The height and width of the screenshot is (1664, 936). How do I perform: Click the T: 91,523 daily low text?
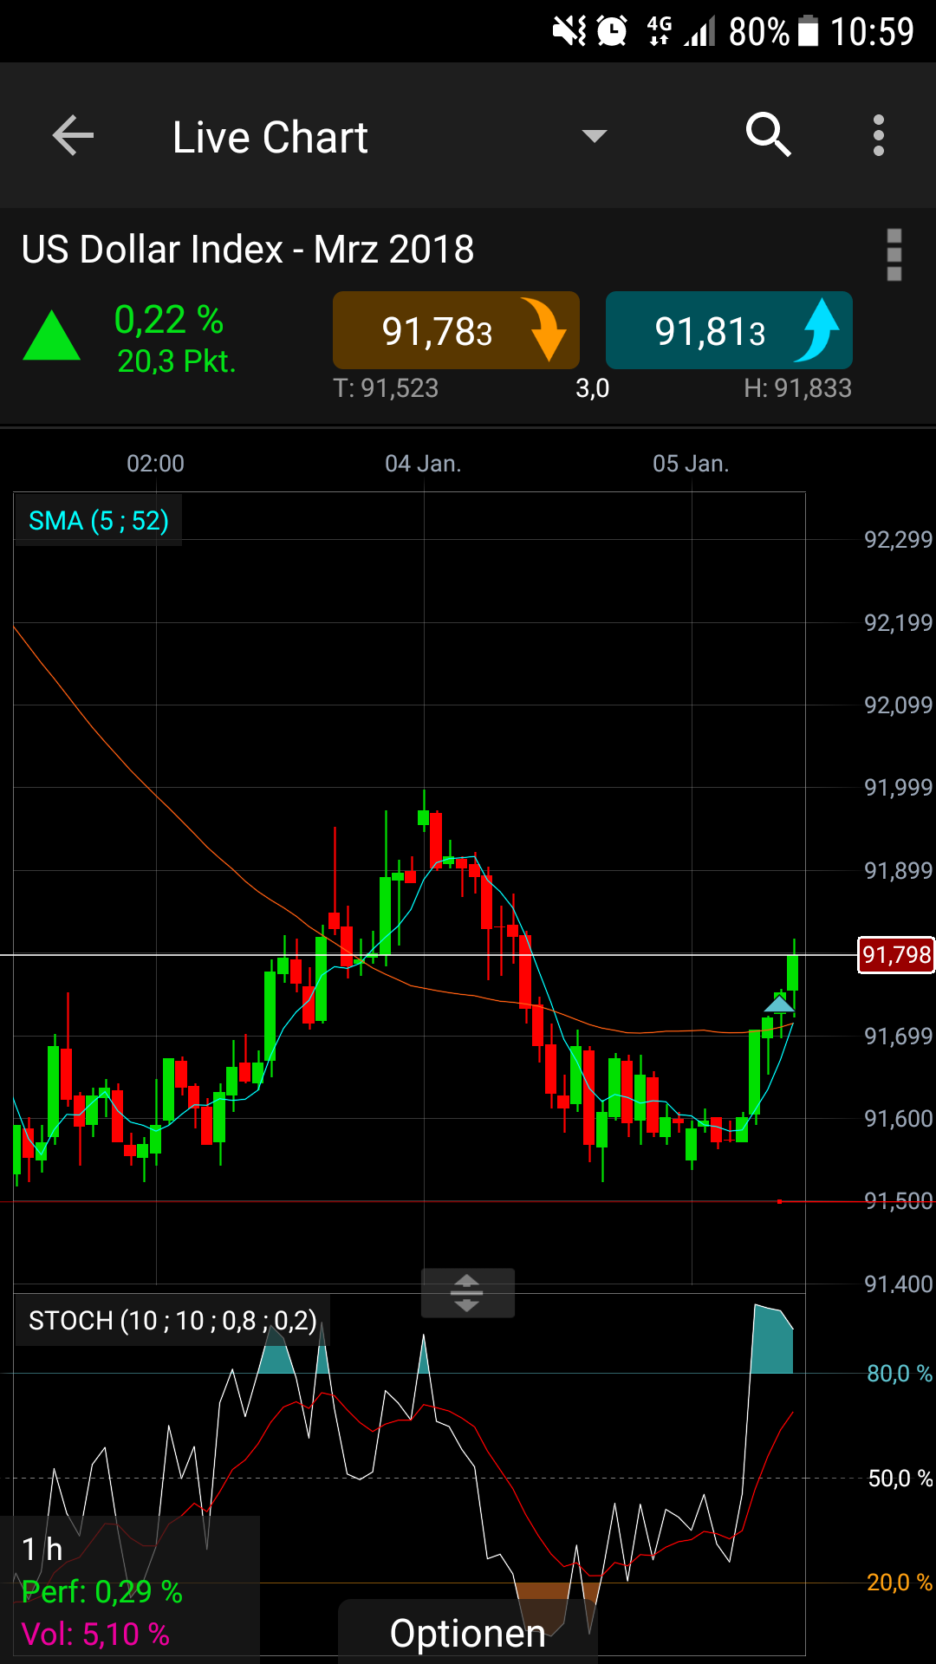[386, 388]
